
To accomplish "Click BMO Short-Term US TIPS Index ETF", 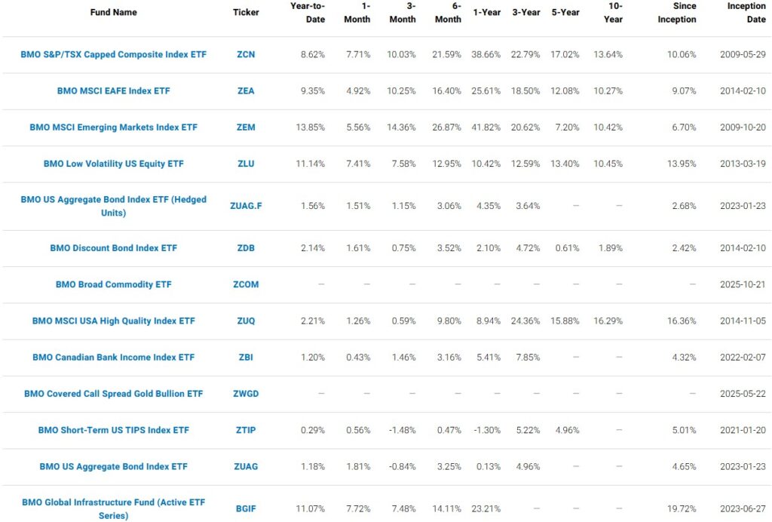I will click(x=113, y=430).
